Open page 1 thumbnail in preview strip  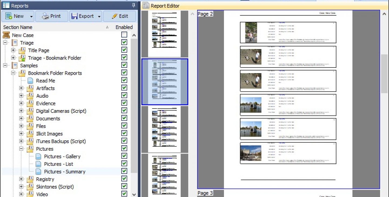(x=165, y=34)
